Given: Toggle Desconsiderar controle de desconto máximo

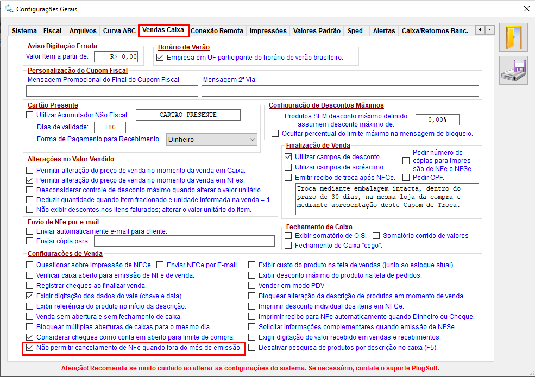Looking at the screenshot, I should click(30, 190).
